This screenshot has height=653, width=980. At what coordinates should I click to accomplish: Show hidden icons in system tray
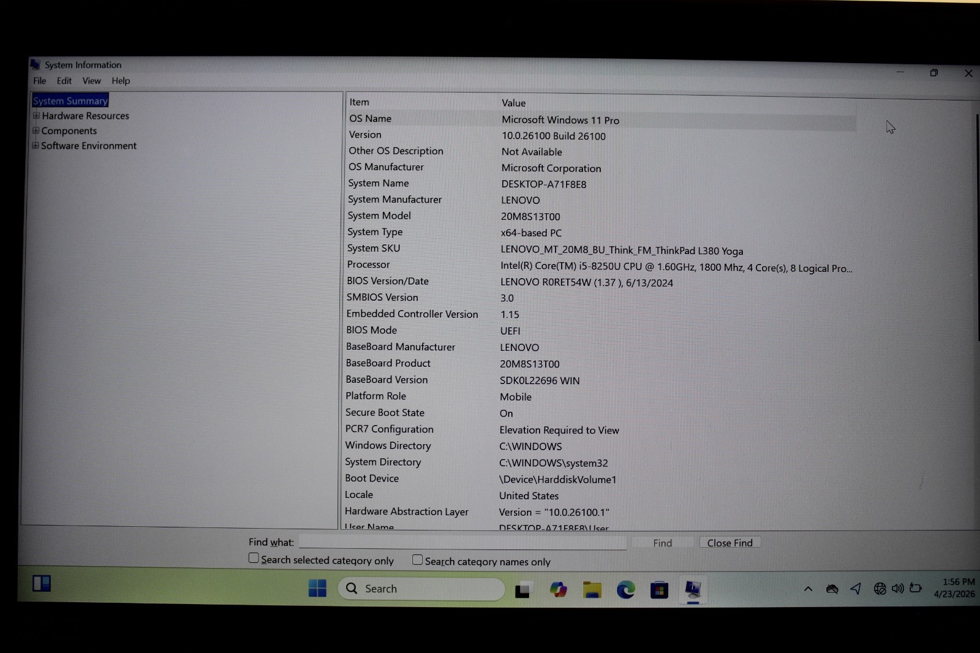tap(808, 589)
